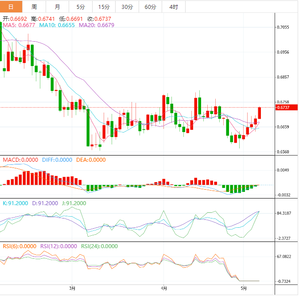Click the 收:0.6737 close price value

click(x=99, y=19)
